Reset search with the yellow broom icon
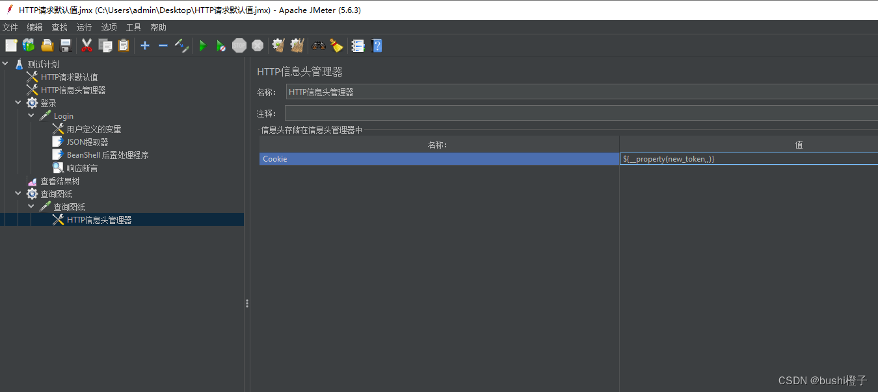Image resolution: width=878 pixels, height=392 pixels. (x=336, y=45)
